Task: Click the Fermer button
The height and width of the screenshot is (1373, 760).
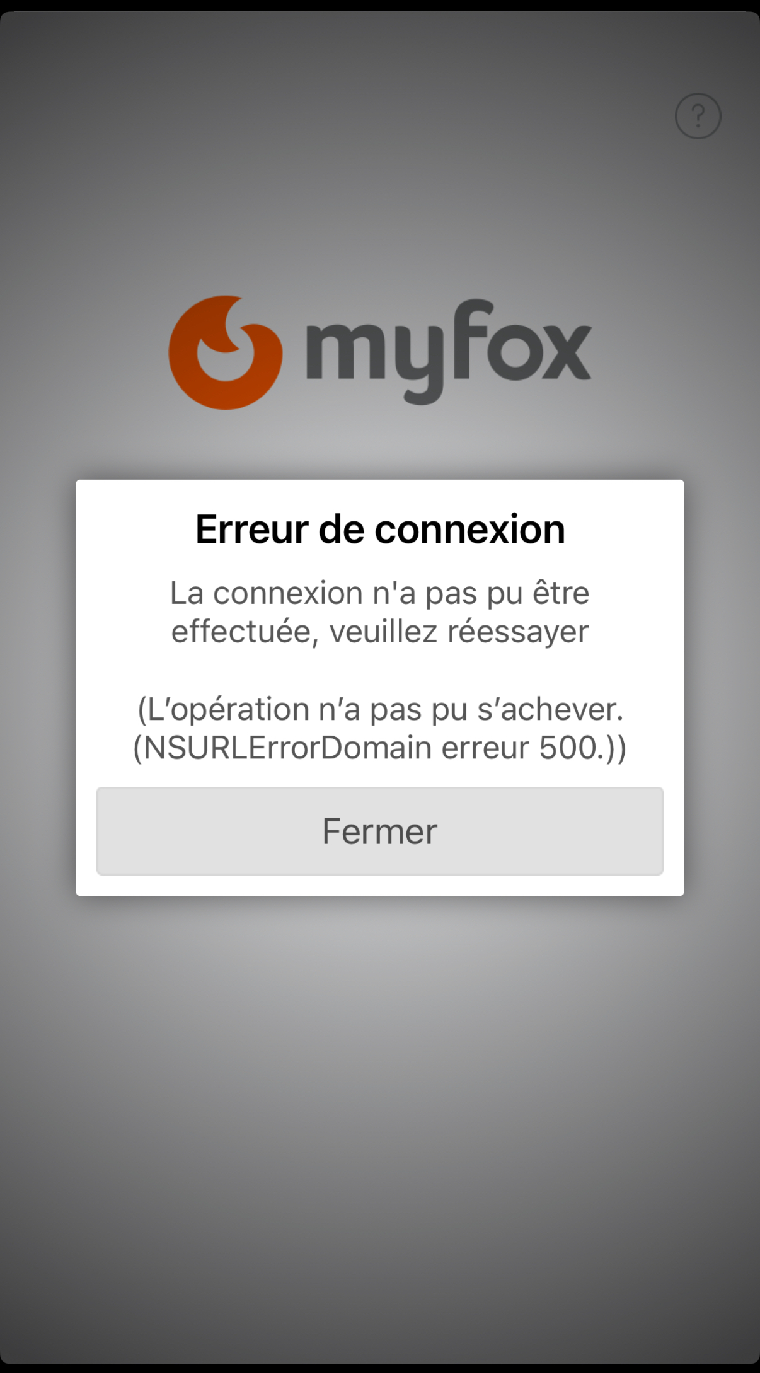Action: coord(379,831)
